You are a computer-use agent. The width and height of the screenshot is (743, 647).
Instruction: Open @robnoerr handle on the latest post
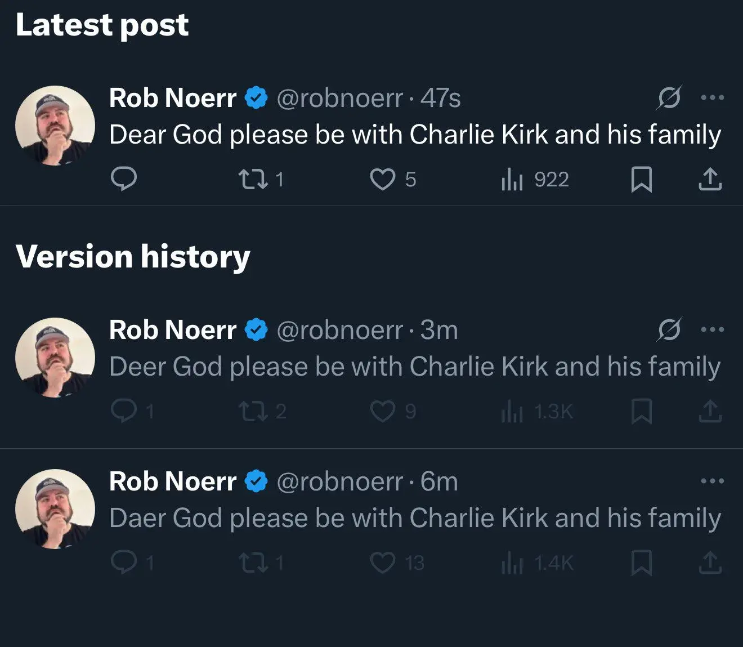pos(339,98)
